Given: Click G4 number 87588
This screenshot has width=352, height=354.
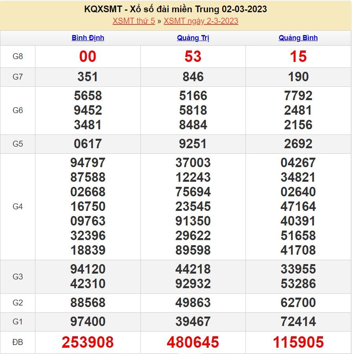Looking at the screenshot, I should click(88, 177).
